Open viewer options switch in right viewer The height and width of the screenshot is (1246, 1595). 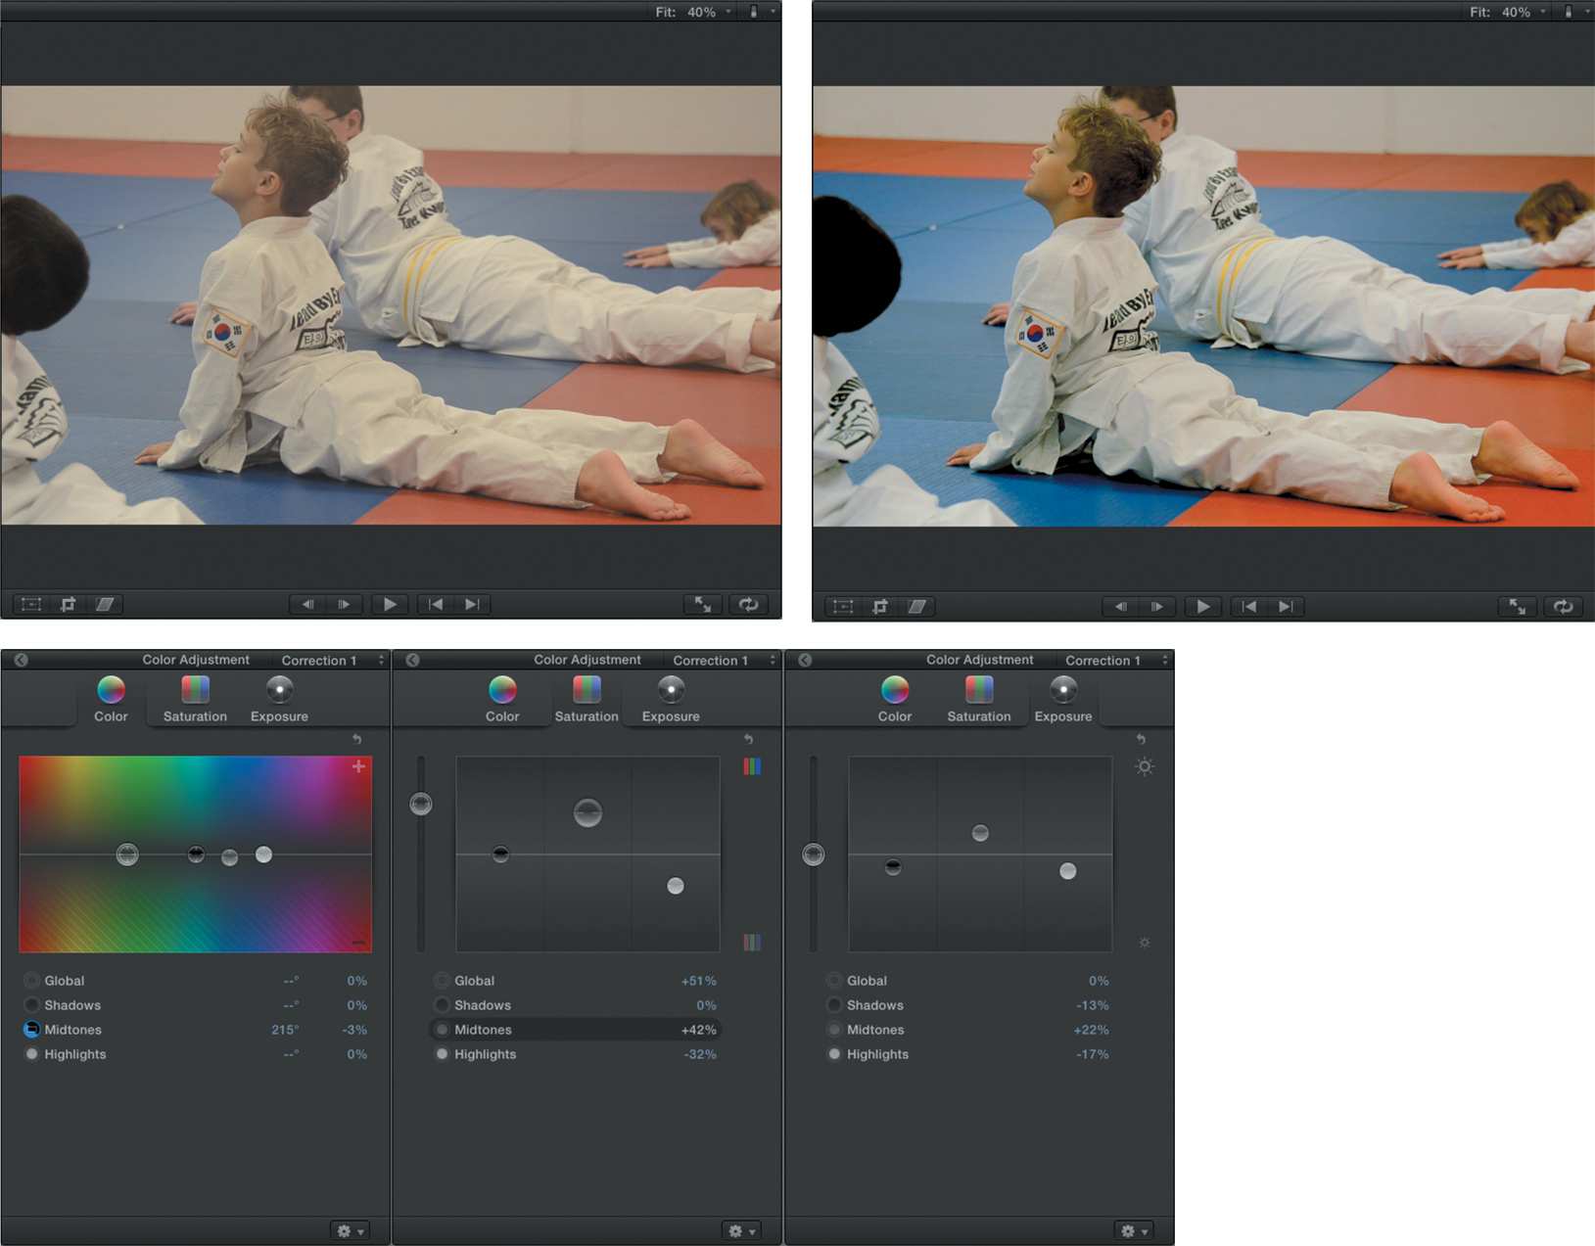pos(1574,12)
